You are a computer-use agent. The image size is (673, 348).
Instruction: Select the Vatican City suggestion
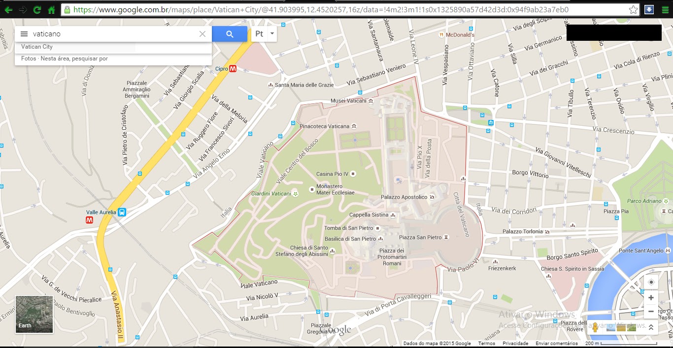[113, 47]
